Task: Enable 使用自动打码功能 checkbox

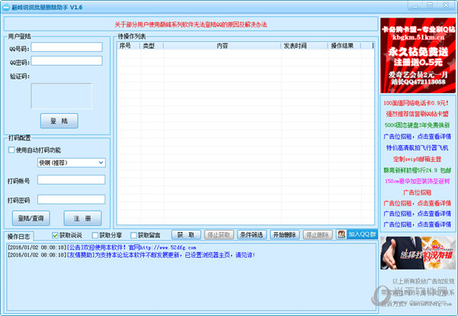Action: 11,150
